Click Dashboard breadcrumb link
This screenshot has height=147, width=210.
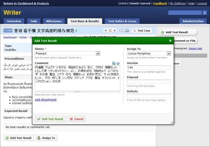[x=10, y=37]
